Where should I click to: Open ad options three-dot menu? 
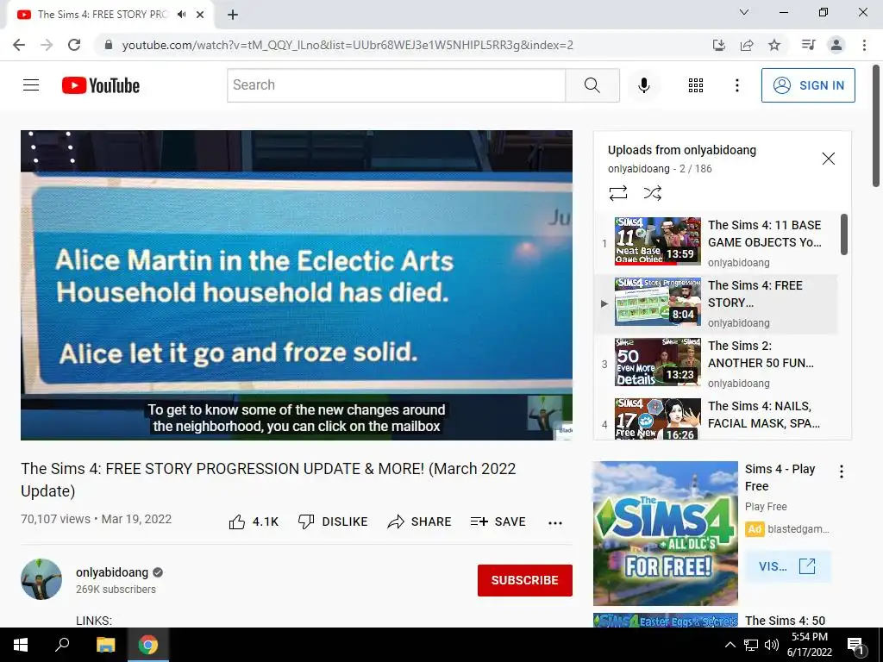point(841,472)
